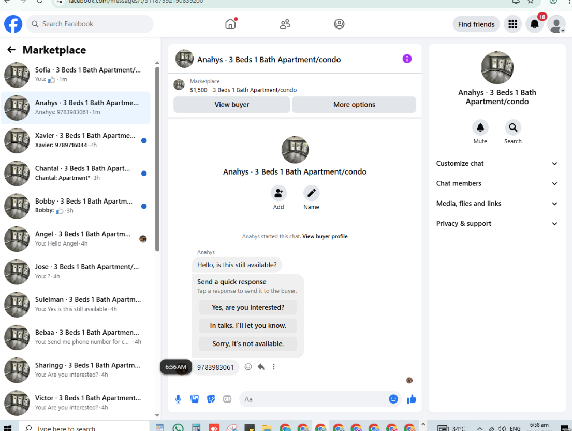Open Chantal conversation

76,174
